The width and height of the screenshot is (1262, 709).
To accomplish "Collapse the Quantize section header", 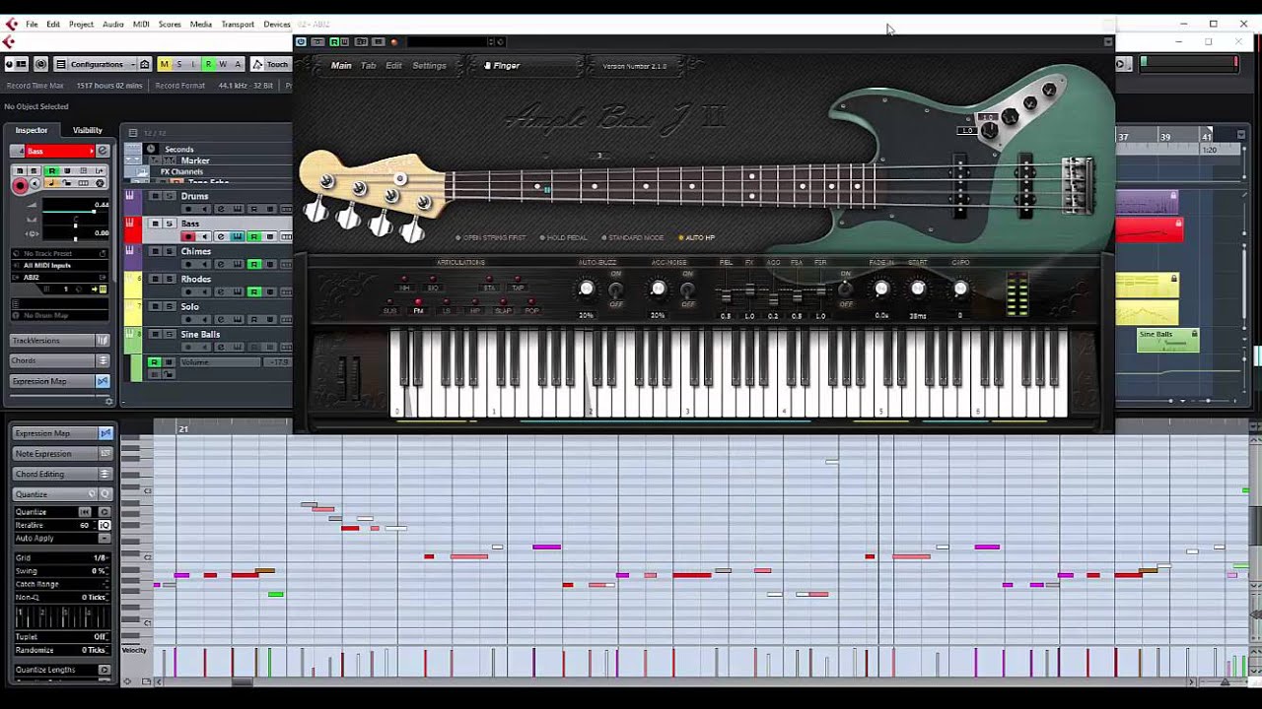I will pyautogui.click(x=63, y=493).
